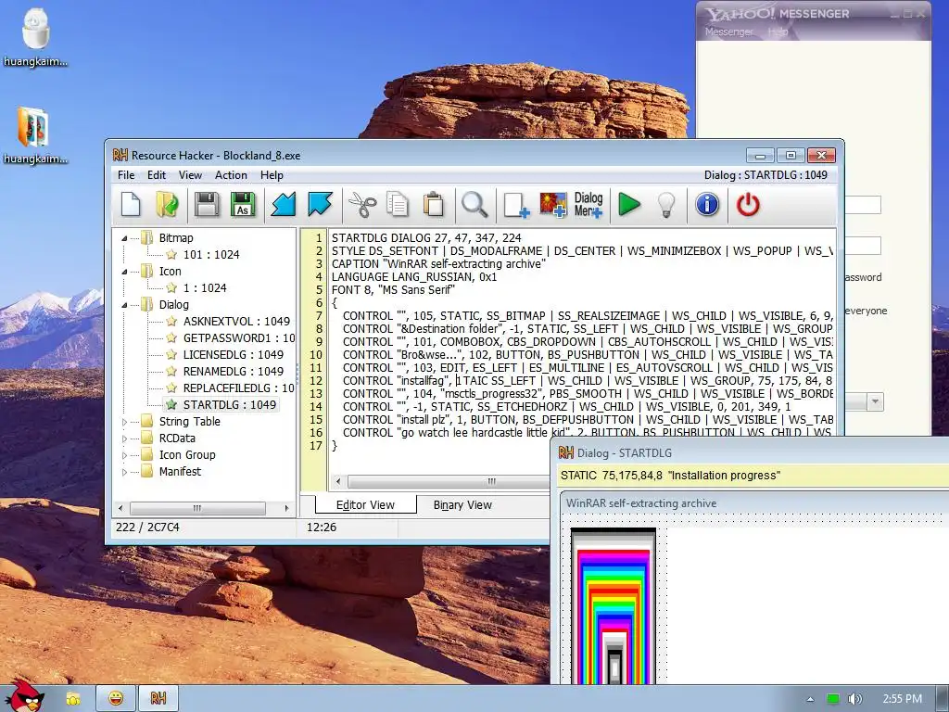The width and height of the screenshot is (949, 712).
Task: Click the light bulb toolbar icon
Action: click(x=666, y=205)
